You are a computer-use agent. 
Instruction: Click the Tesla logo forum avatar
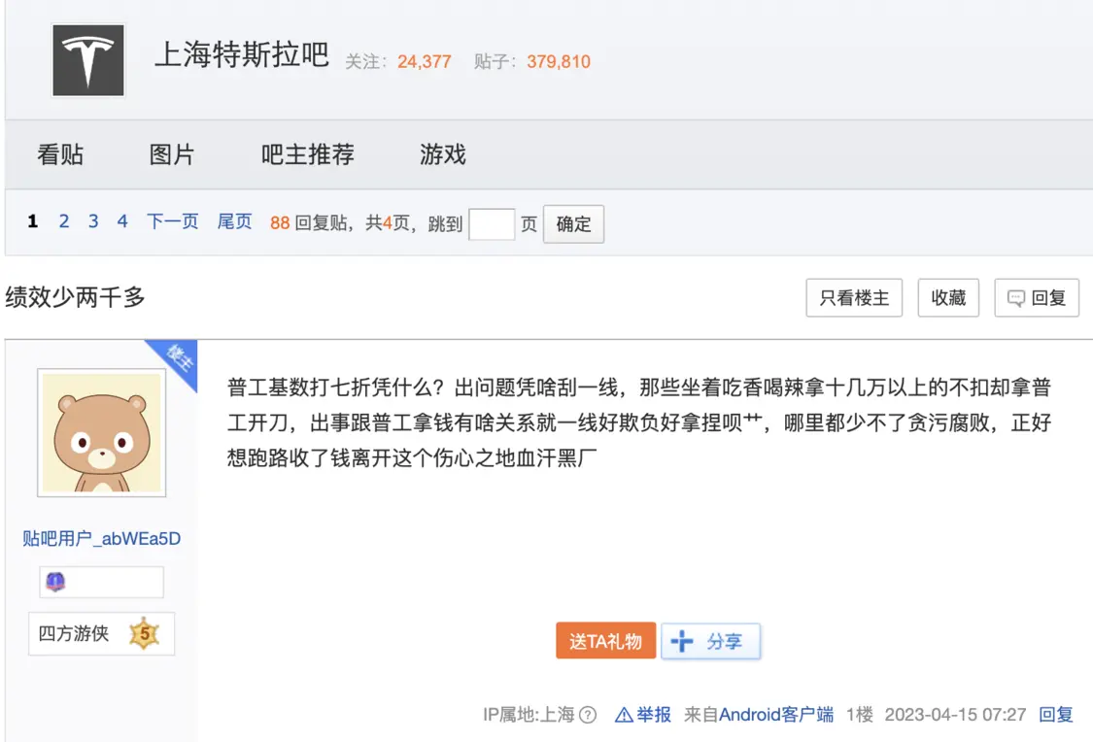tap(88, 60)
